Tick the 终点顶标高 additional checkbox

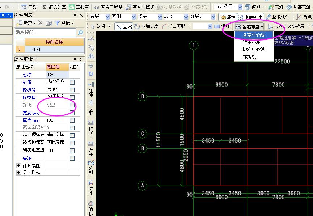click(x=72, y=143)
